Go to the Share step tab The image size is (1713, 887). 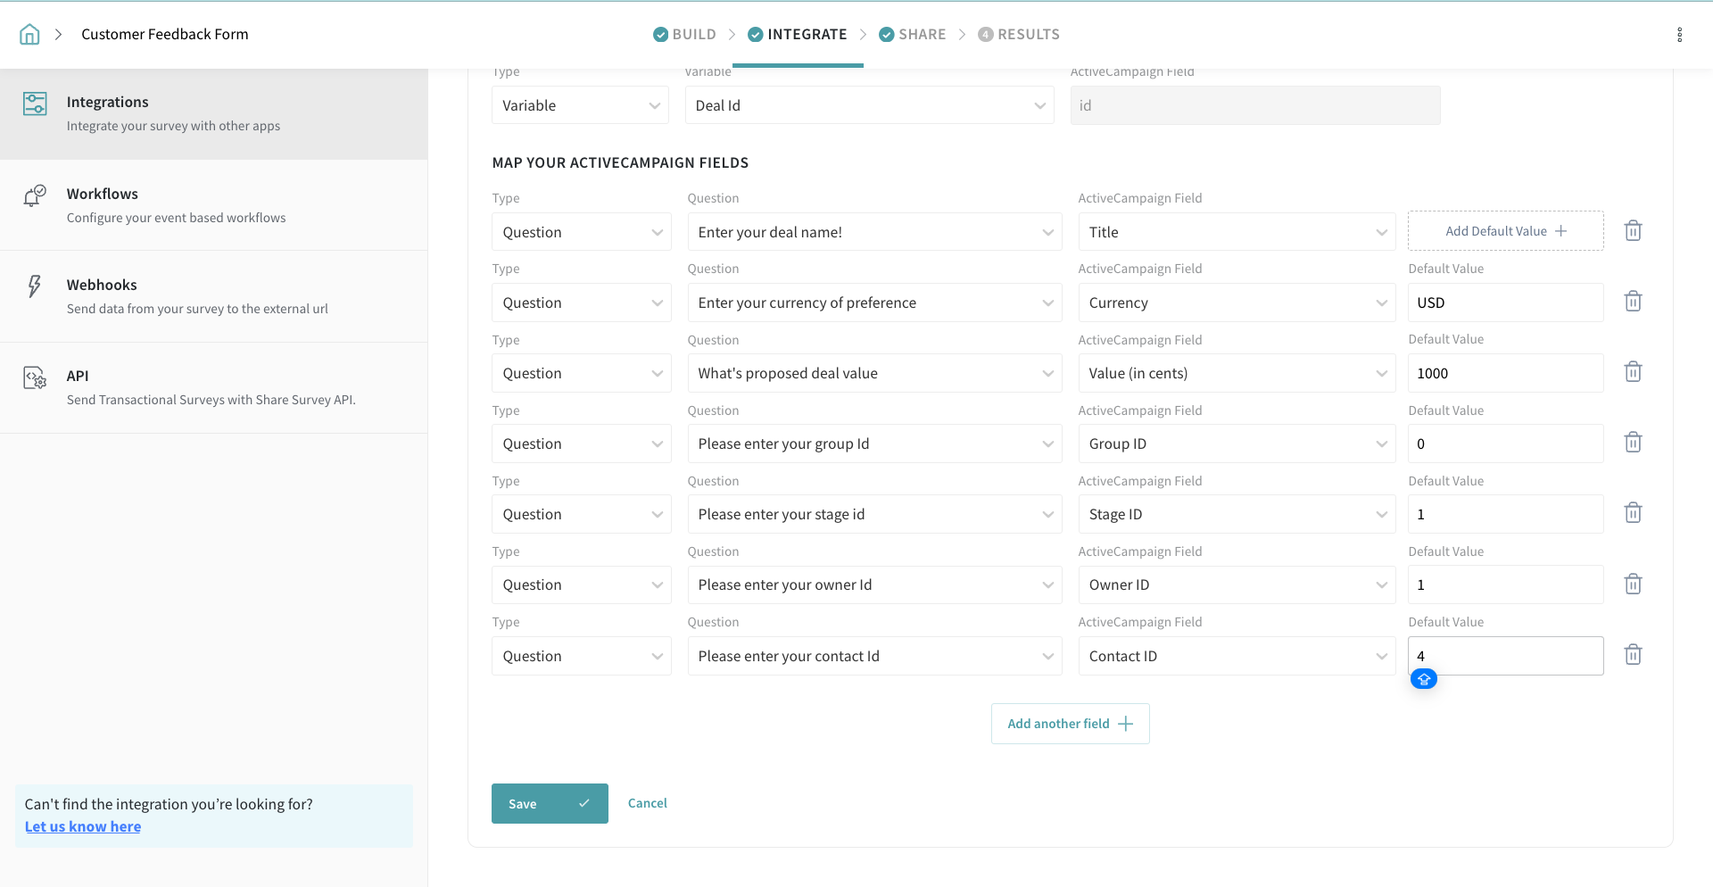912,35
